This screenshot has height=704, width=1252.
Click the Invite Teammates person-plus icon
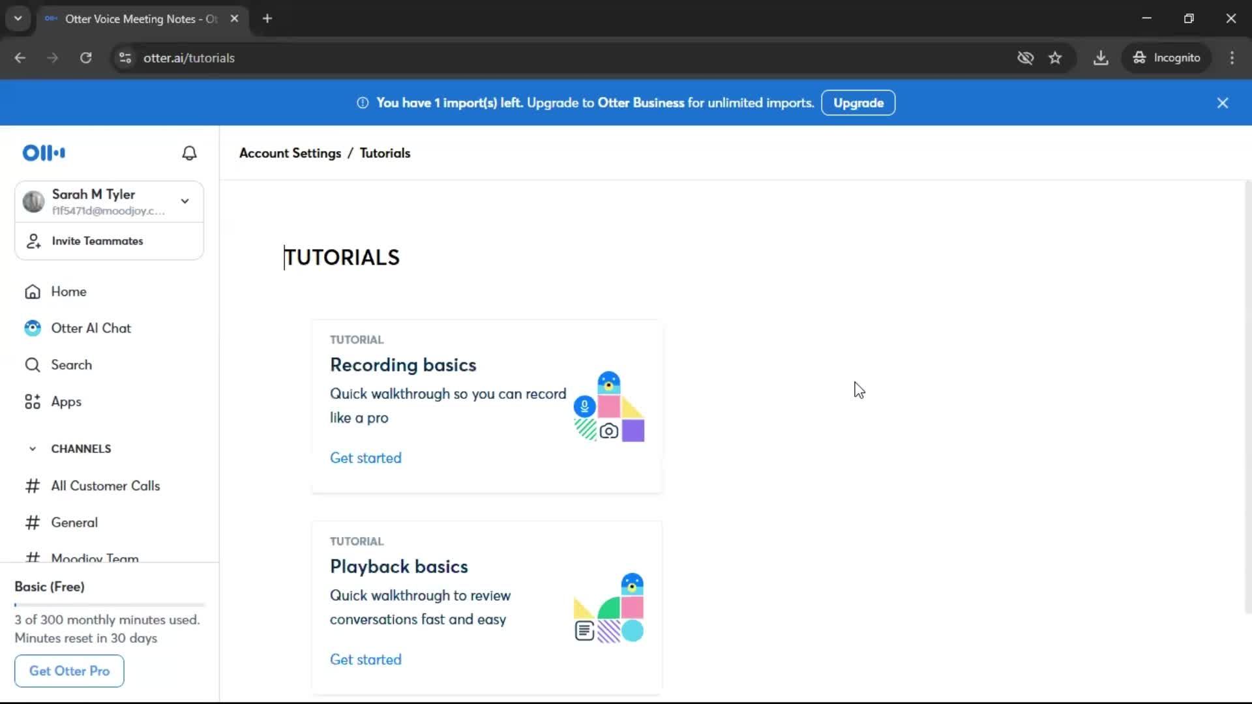pyautogui.click(x=33, y=241)
